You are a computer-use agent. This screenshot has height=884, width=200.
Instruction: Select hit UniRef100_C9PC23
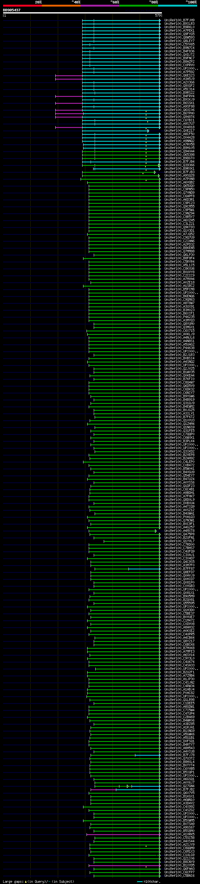click(x=179, y=203)
